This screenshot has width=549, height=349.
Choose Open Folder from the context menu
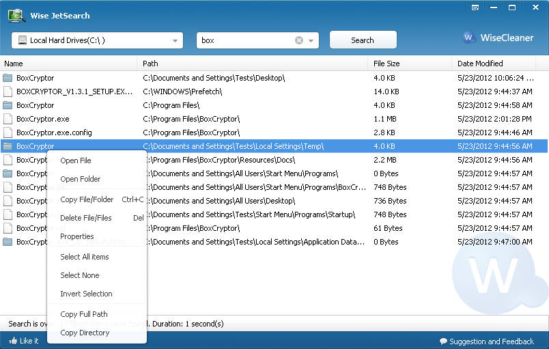pos(80,179)
